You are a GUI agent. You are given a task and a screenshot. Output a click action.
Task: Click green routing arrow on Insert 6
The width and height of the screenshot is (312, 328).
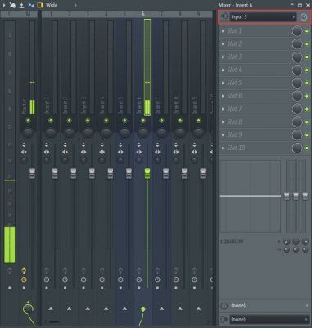[x=143, y=309]
